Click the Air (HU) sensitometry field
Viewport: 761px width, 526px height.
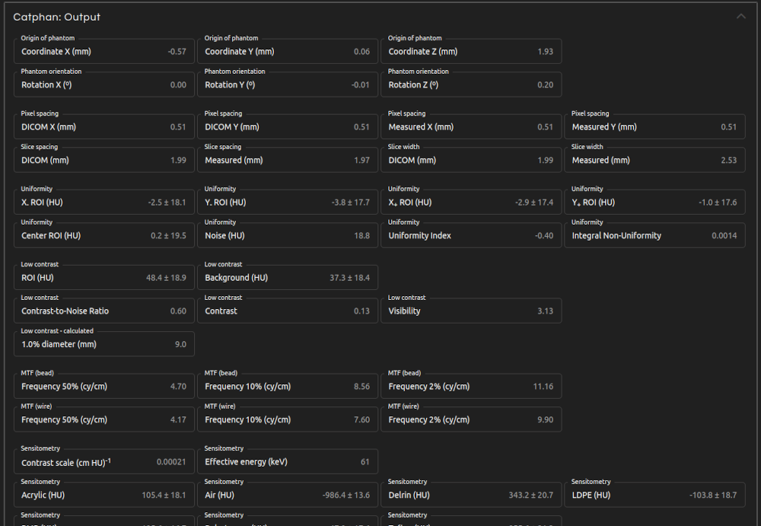[x=288, y=495]
